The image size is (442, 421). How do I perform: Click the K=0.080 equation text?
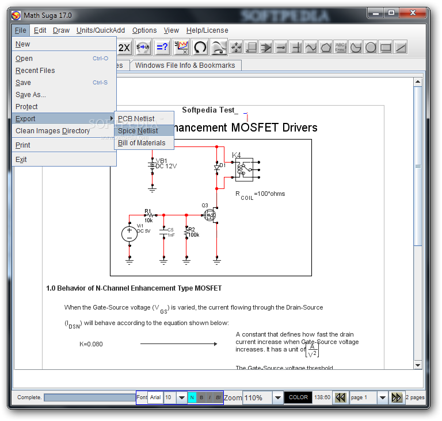[x=91, y=344]
